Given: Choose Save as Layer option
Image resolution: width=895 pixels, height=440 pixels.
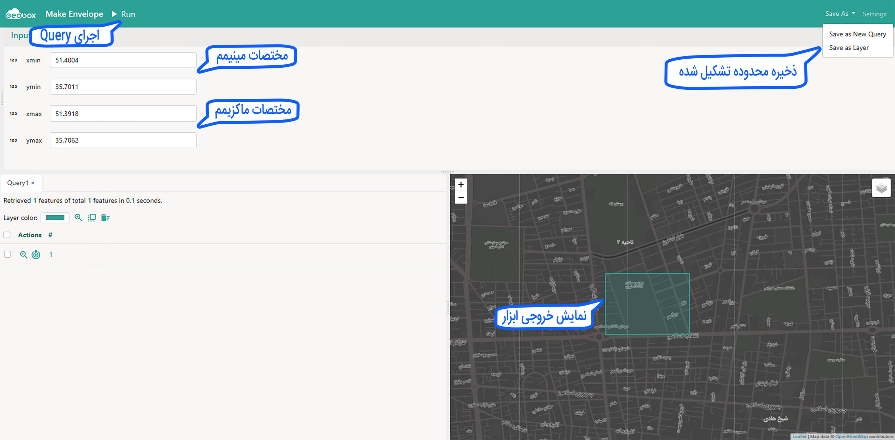Looking at the screenshot, I should pos(849,48).
